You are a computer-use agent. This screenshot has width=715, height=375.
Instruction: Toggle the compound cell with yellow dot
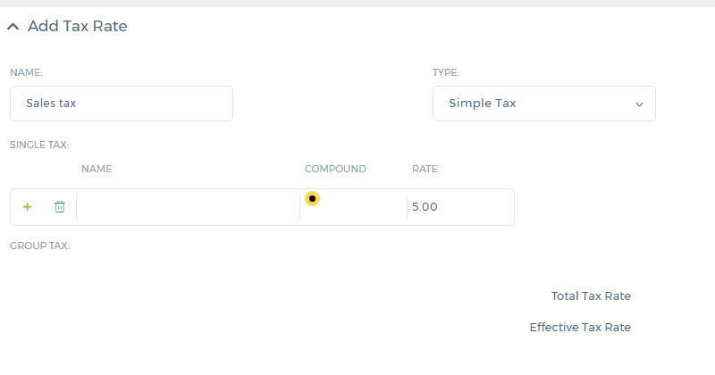(312, 199)
